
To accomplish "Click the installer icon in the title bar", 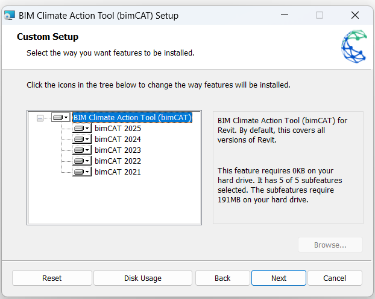I will tap(9, 15).
